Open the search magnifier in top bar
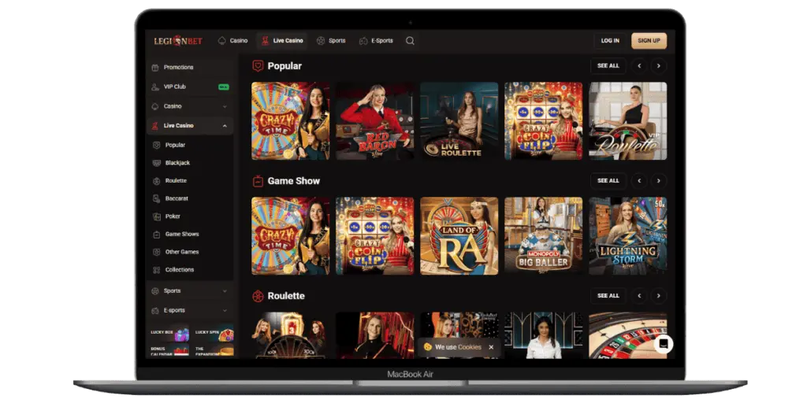The height and width of the screenshot is (403, 807). click(410, 41)
